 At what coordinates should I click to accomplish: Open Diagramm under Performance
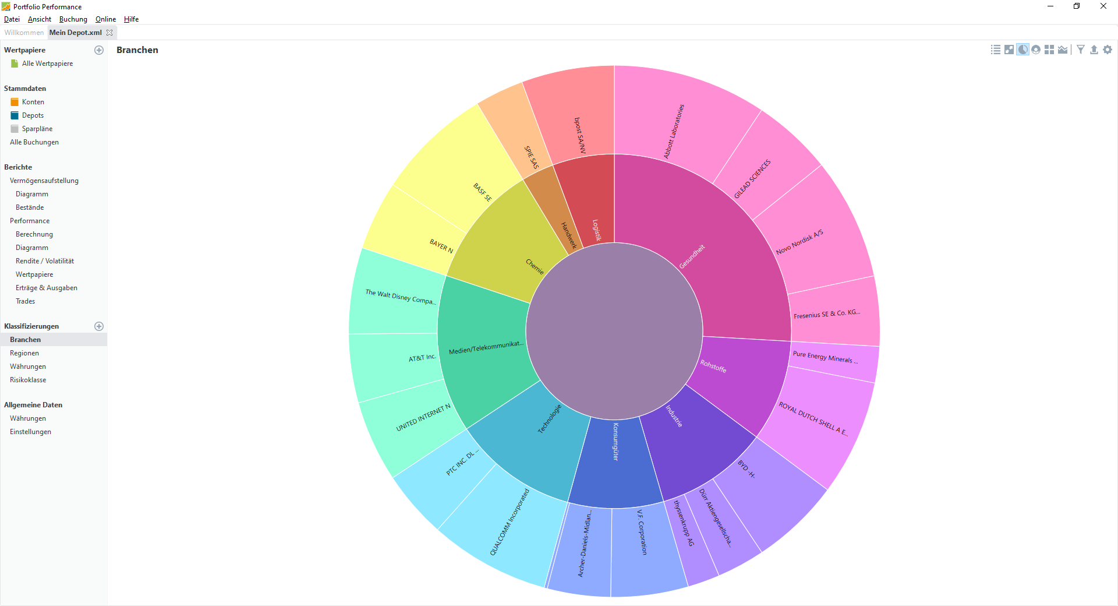(x=32, y=248)
